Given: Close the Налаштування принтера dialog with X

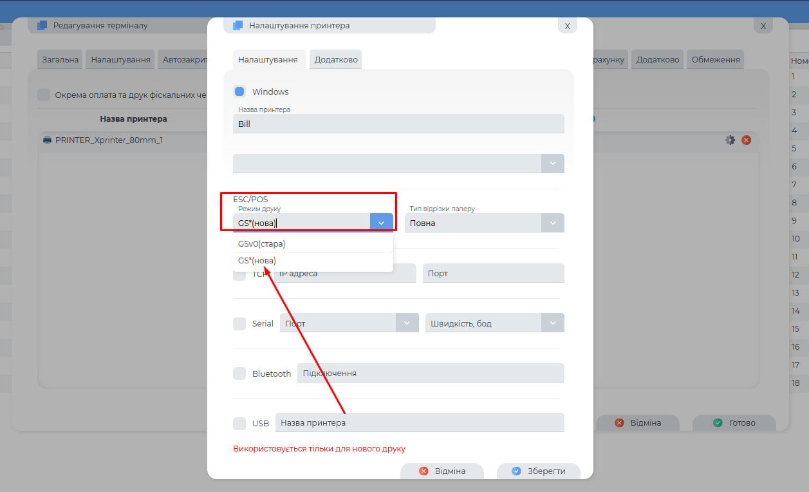Looking at the screenshot, I should [x=567, y=26].
